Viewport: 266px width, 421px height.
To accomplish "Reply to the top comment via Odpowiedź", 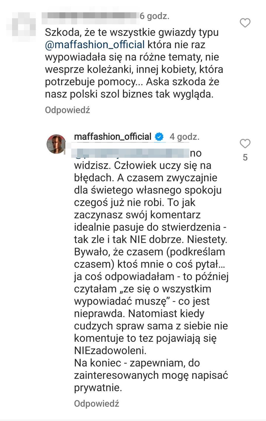I will click(67, 110).
